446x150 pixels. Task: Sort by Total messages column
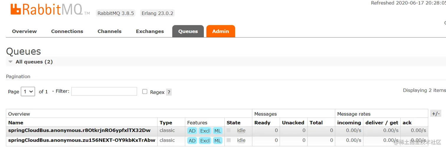pos(316,123)
